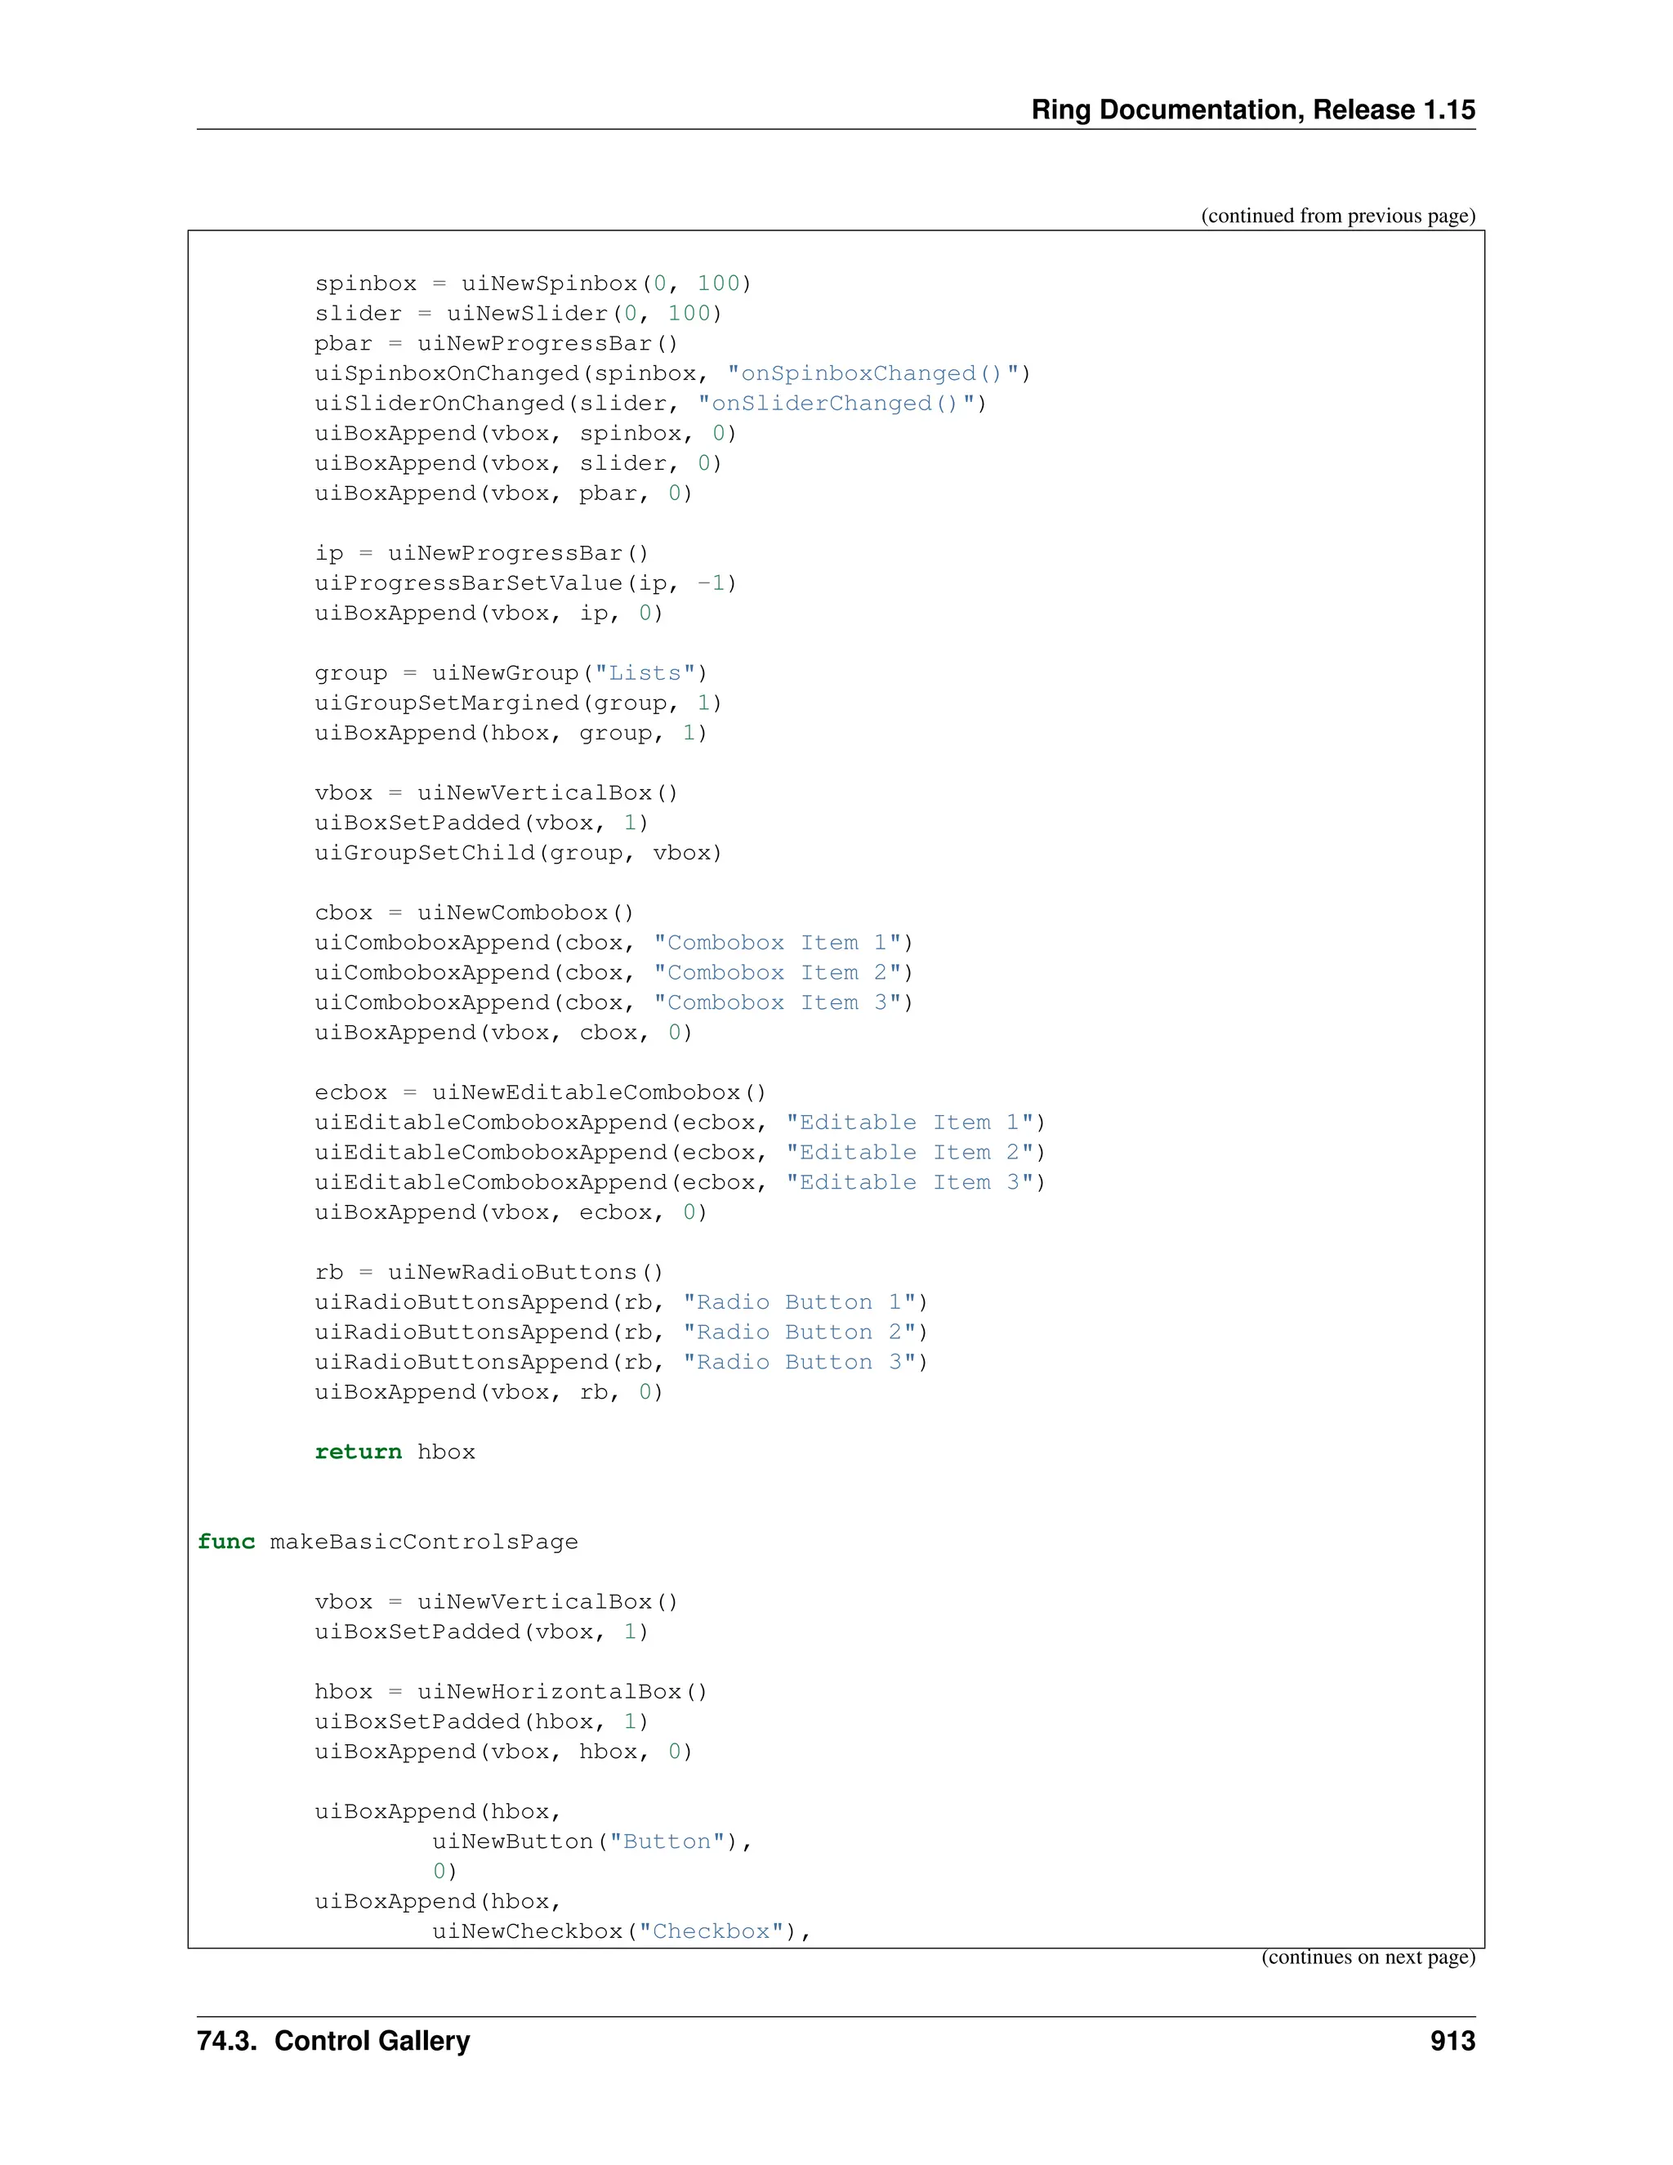Click the '74.3. Control Gallery' footer title
This screenshot has height=2165, width=1673.
coord(333,2041)
